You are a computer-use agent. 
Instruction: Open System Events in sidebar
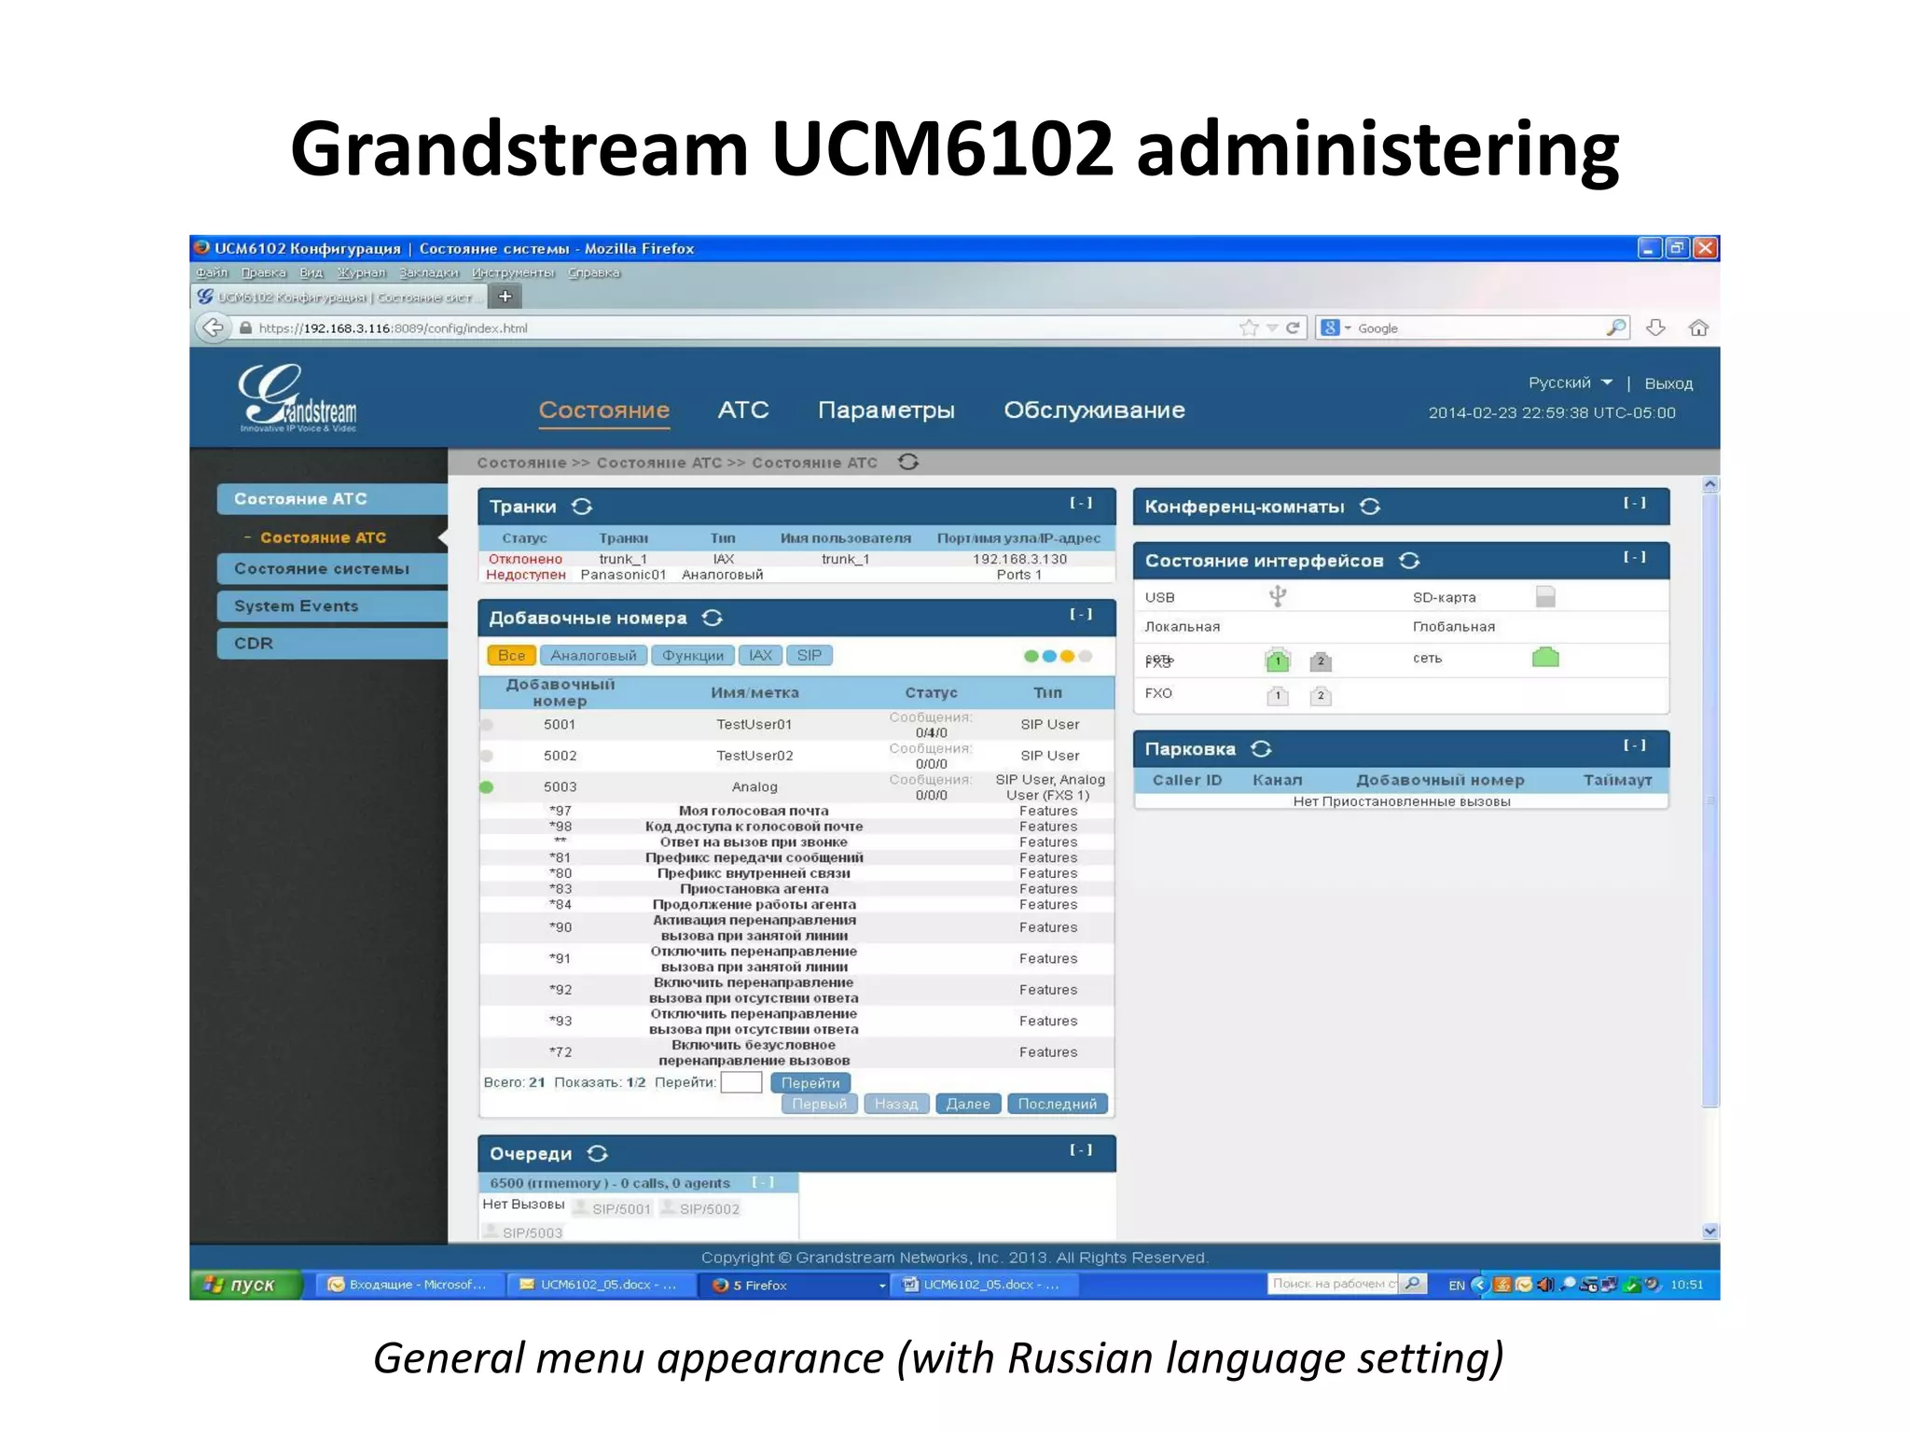pyautogui.click(x=332, y=606)
